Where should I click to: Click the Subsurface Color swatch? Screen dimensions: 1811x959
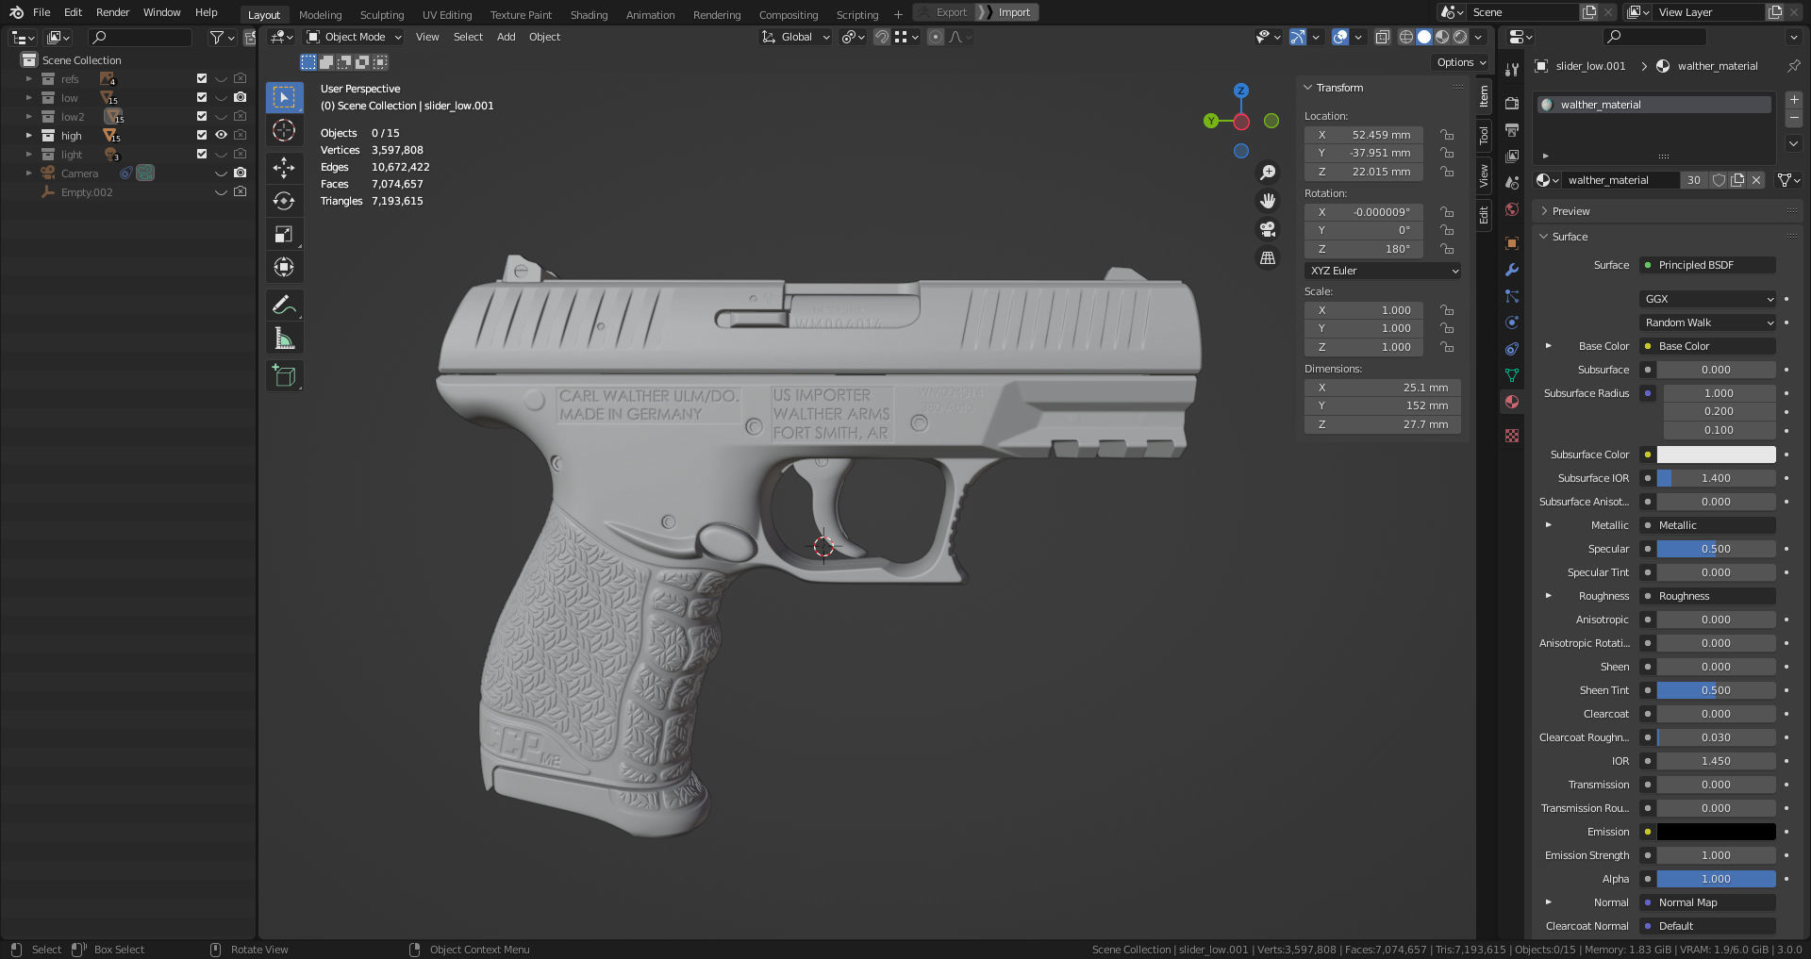tap(1716, 455)
